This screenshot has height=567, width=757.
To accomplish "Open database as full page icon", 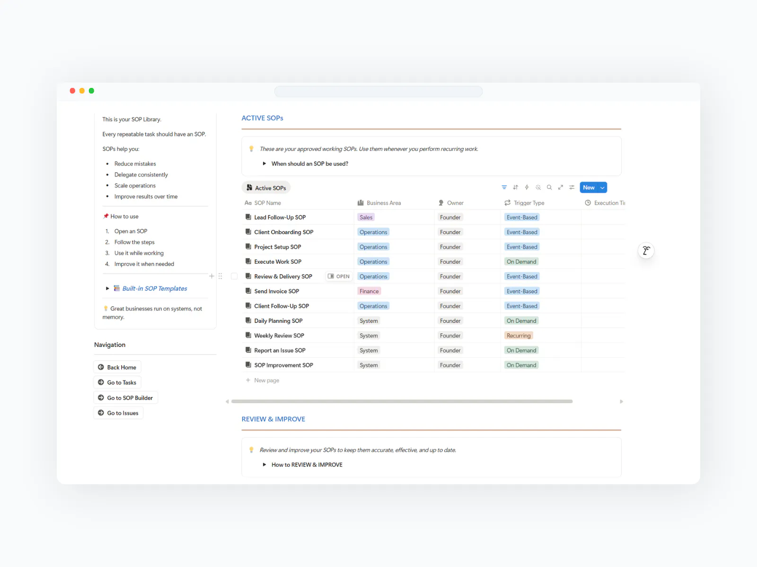I will click(x=561, y=188).
